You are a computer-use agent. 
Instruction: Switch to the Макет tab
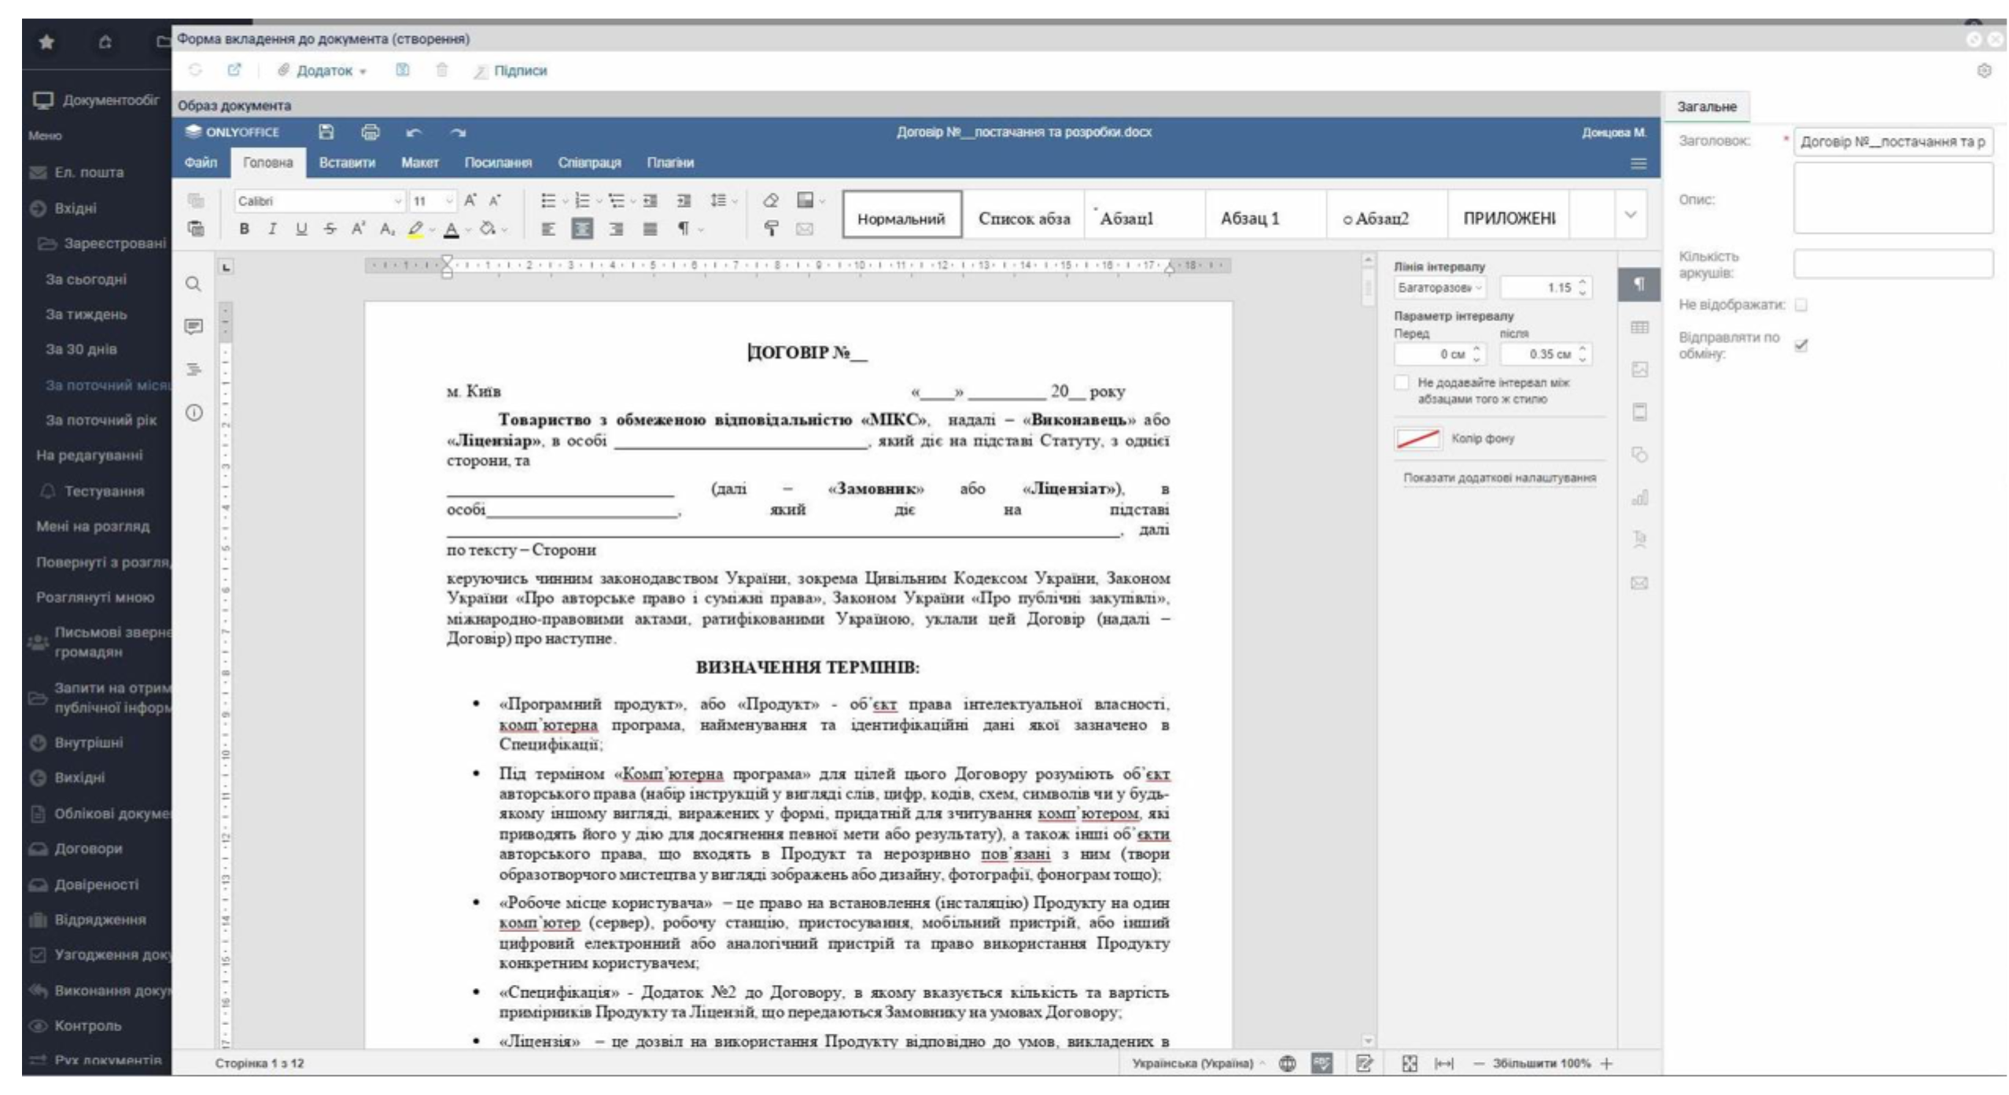419,163
